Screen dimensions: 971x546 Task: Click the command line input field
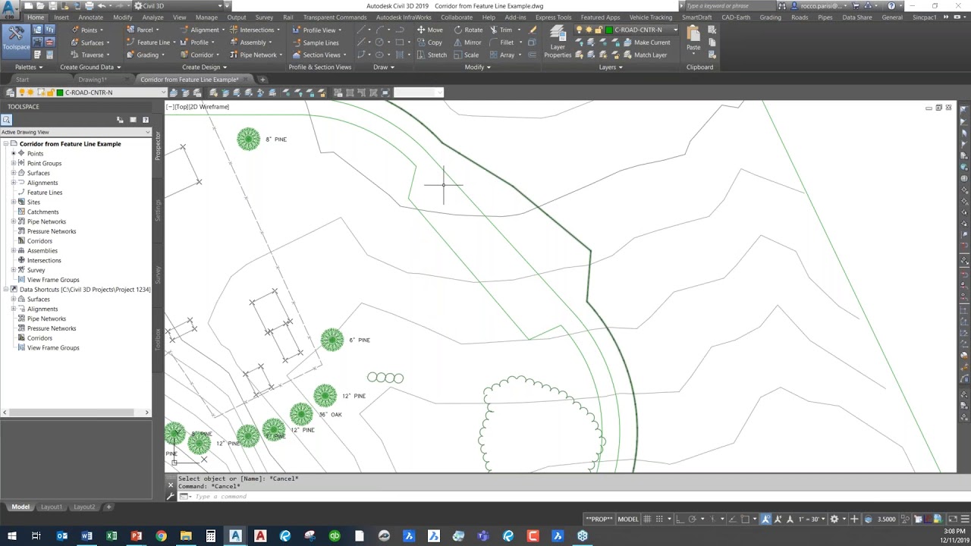pyautogui.click(x=561, y=497)
